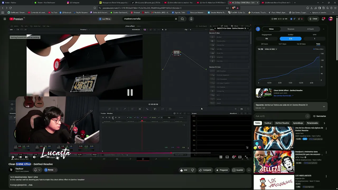
Task: Choose the 1st 28 days range
Action: pos(301,44)
